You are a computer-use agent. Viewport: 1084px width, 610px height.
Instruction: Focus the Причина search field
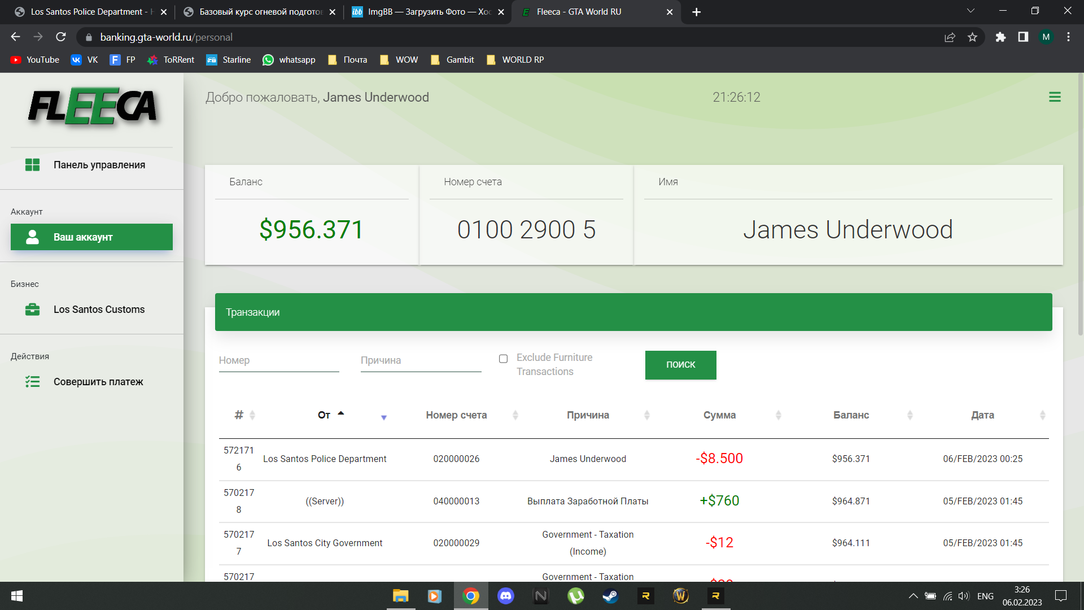421,361
